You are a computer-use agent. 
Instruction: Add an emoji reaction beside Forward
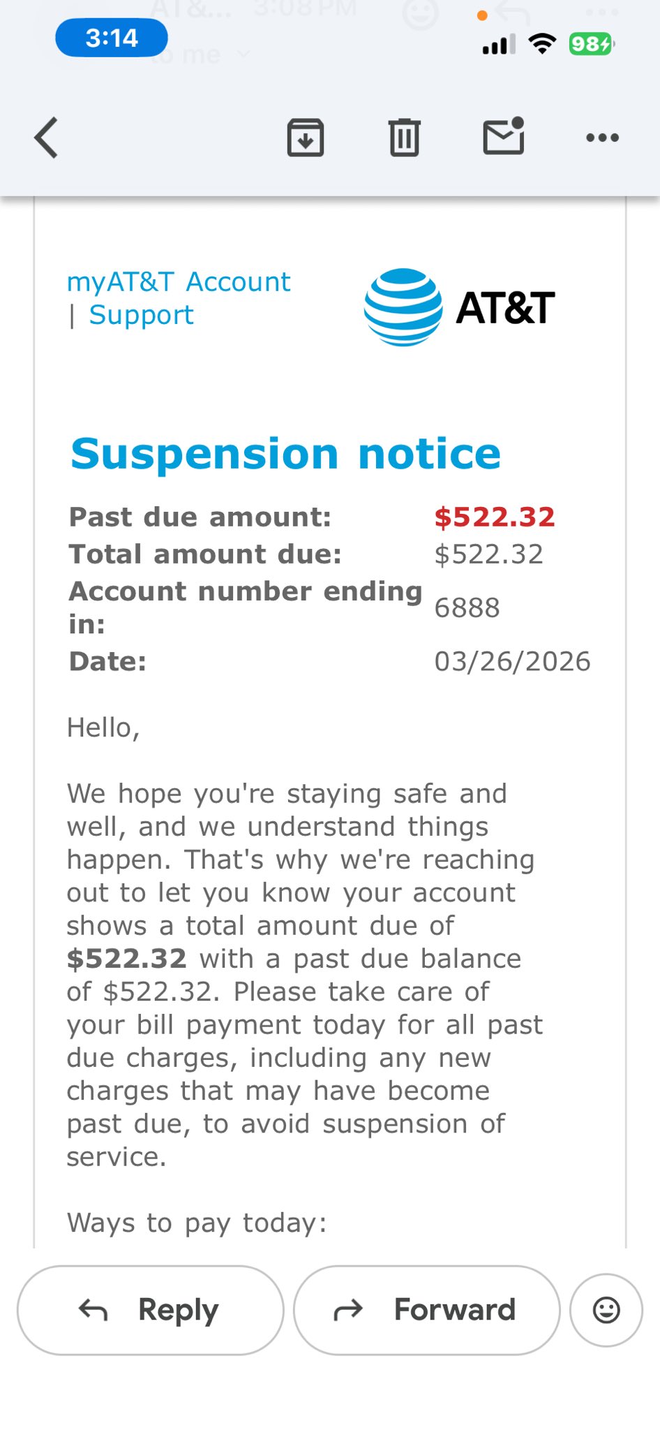click(606, 1310)
